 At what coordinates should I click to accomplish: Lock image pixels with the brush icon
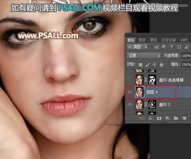(x=147, y=65)
